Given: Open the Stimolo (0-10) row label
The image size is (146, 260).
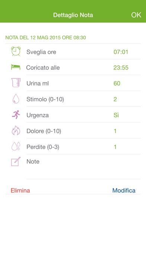Looking at the screenshot, I should pyautogui.click(x=45, y=99).
